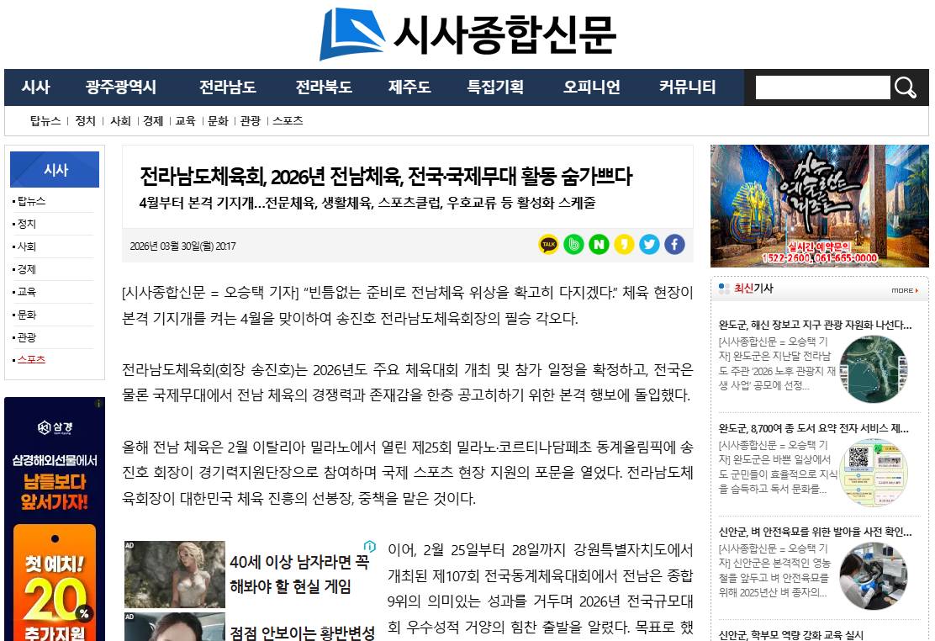
Task: Share article on Twitter icon
Action: [649, 244]
